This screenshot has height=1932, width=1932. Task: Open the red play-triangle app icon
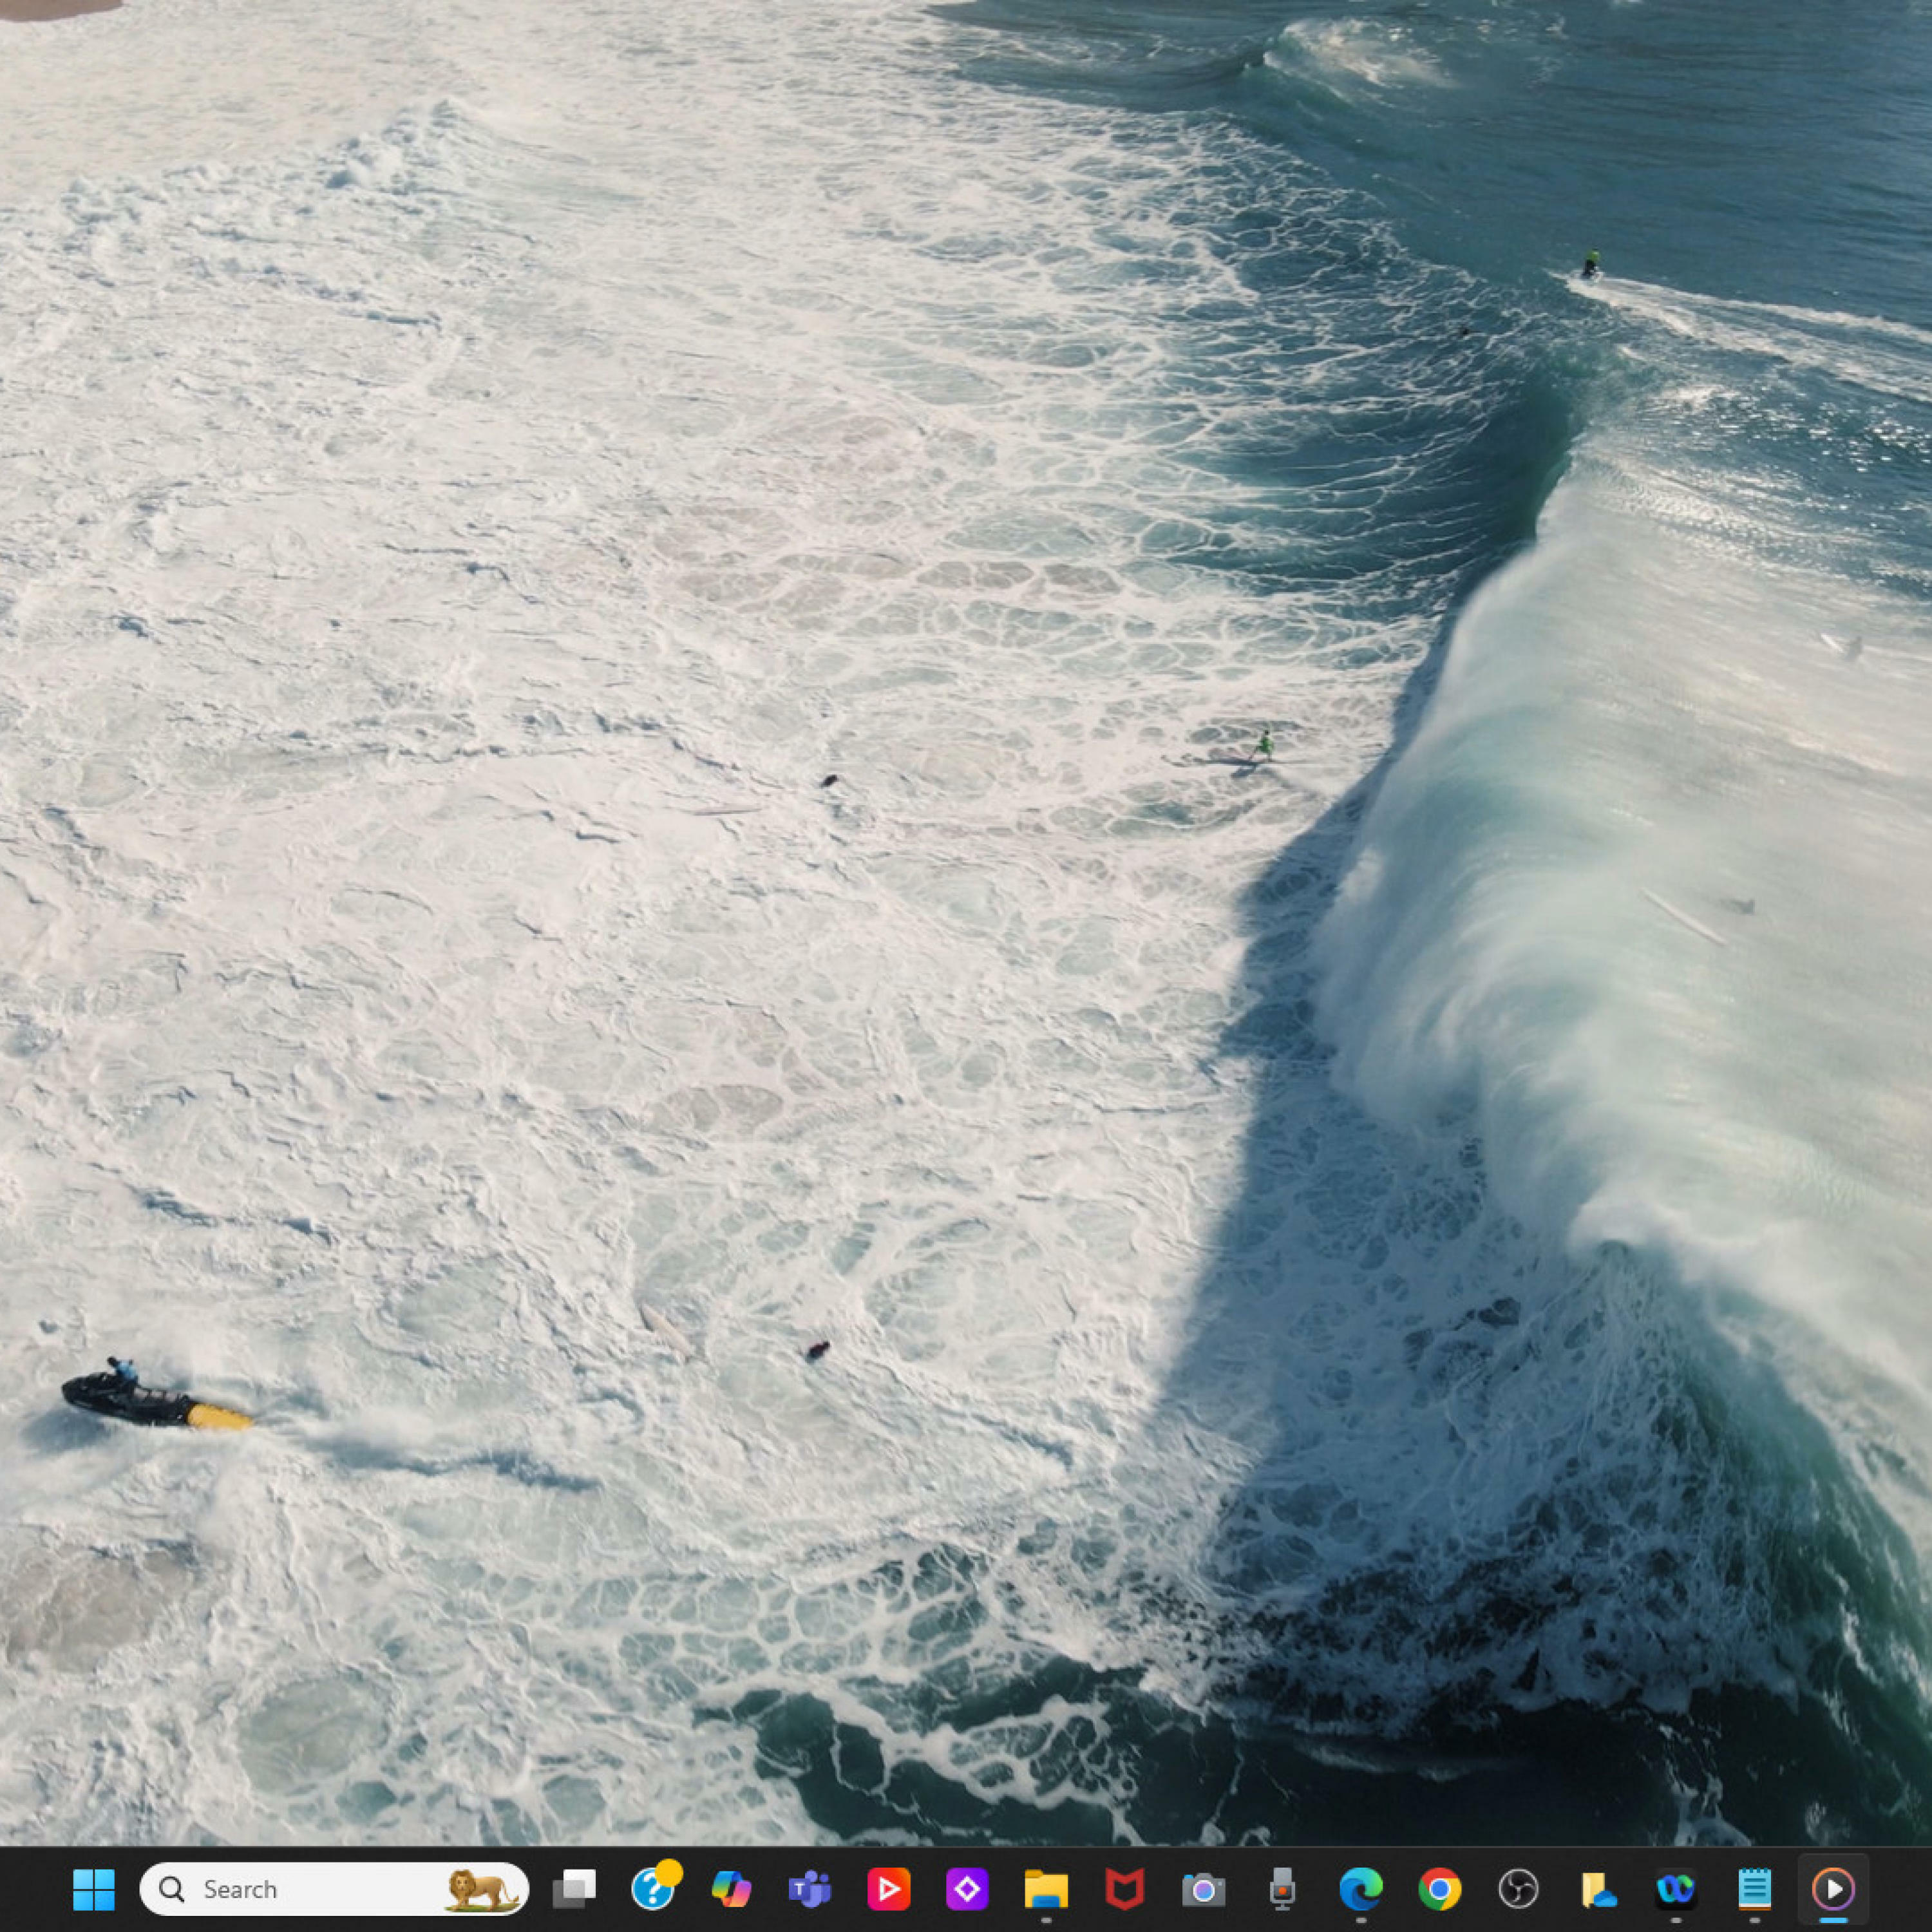pos(888,1889)
